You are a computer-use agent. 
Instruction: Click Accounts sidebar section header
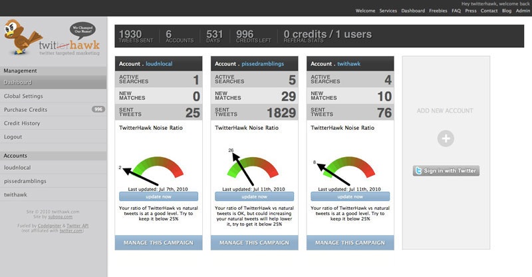tap(53, 156)
